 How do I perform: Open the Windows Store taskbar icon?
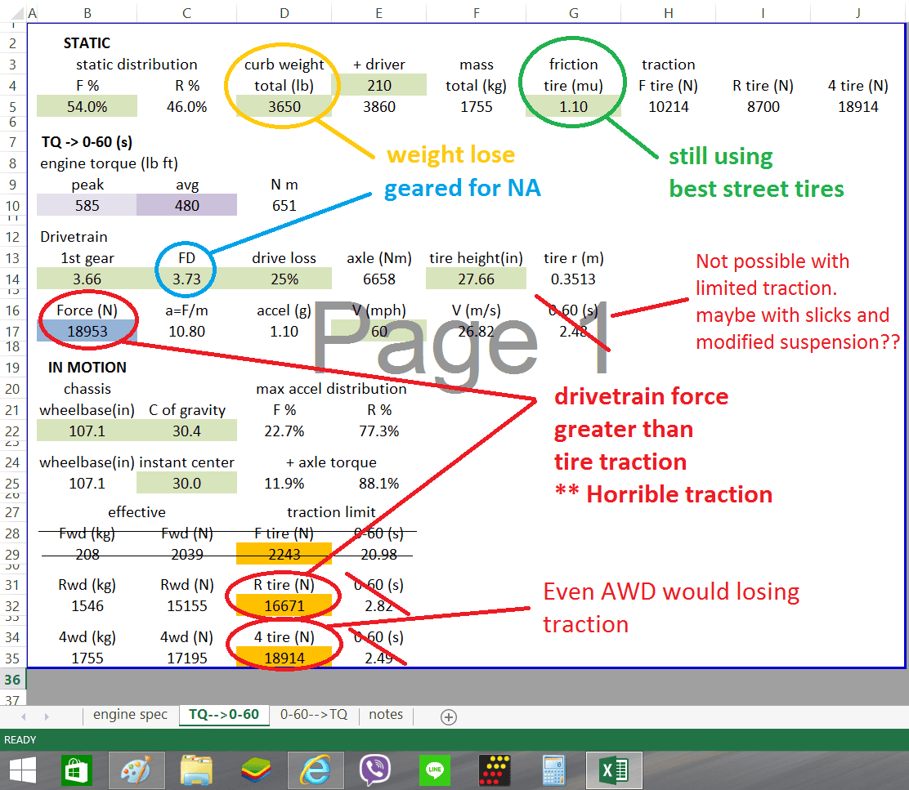click(77, 770)
